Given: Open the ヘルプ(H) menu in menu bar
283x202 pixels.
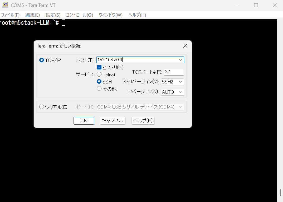Looking at the screenshot, I should pos(137,15).
